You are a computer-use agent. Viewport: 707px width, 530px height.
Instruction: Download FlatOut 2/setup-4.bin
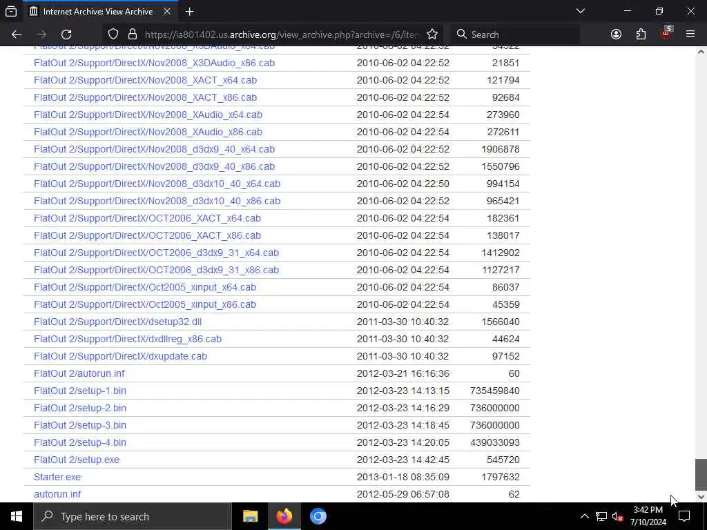tap(80, 442)
